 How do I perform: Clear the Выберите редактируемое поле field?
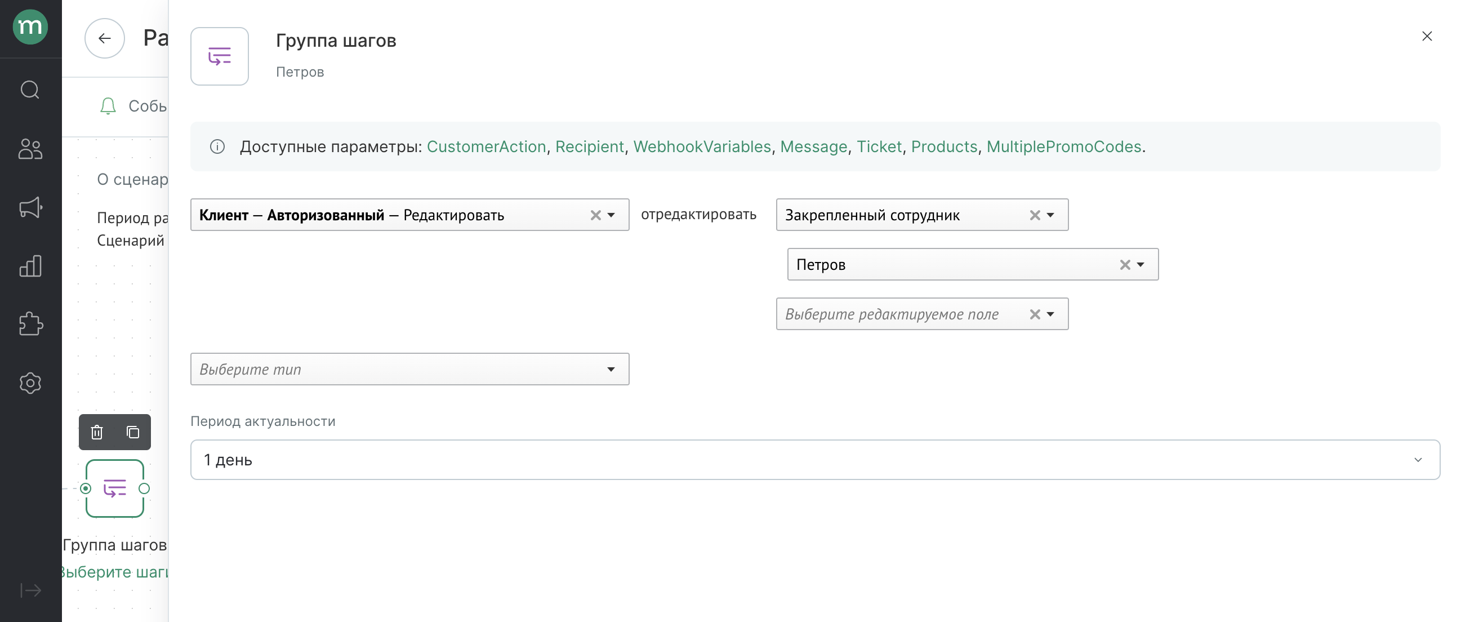point(1035,314)
